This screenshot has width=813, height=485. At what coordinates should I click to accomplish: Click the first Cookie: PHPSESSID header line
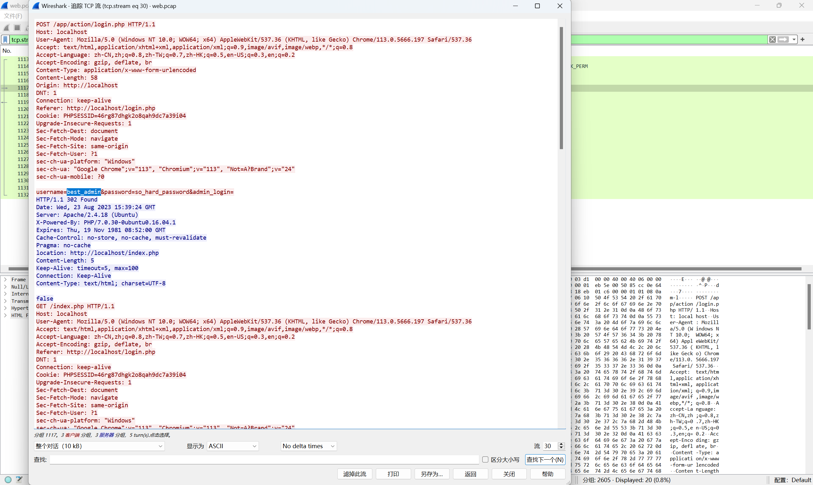[111, 116]
